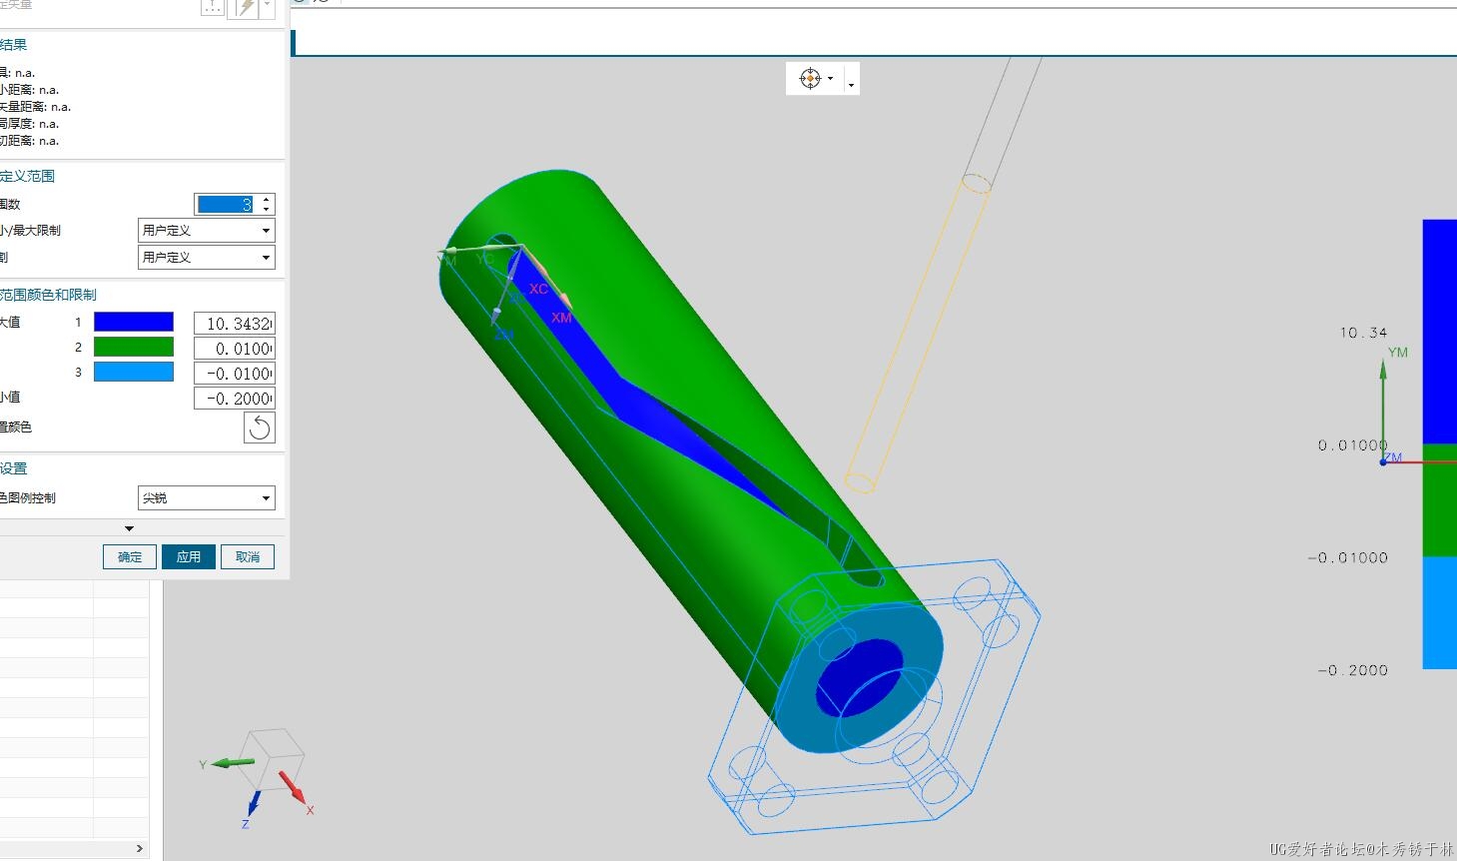Collapse the 定义范围 section header
Viewport: 1457px width, 861px height.
(27, 176)
